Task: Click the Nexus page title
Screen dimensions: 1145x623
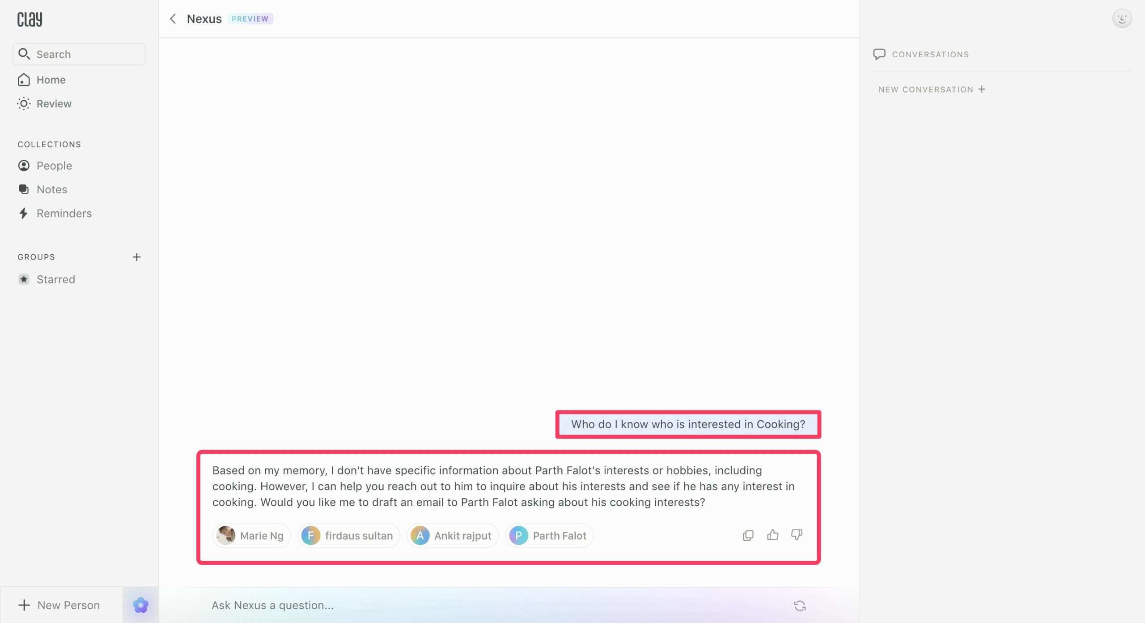Action: (204, 19)
